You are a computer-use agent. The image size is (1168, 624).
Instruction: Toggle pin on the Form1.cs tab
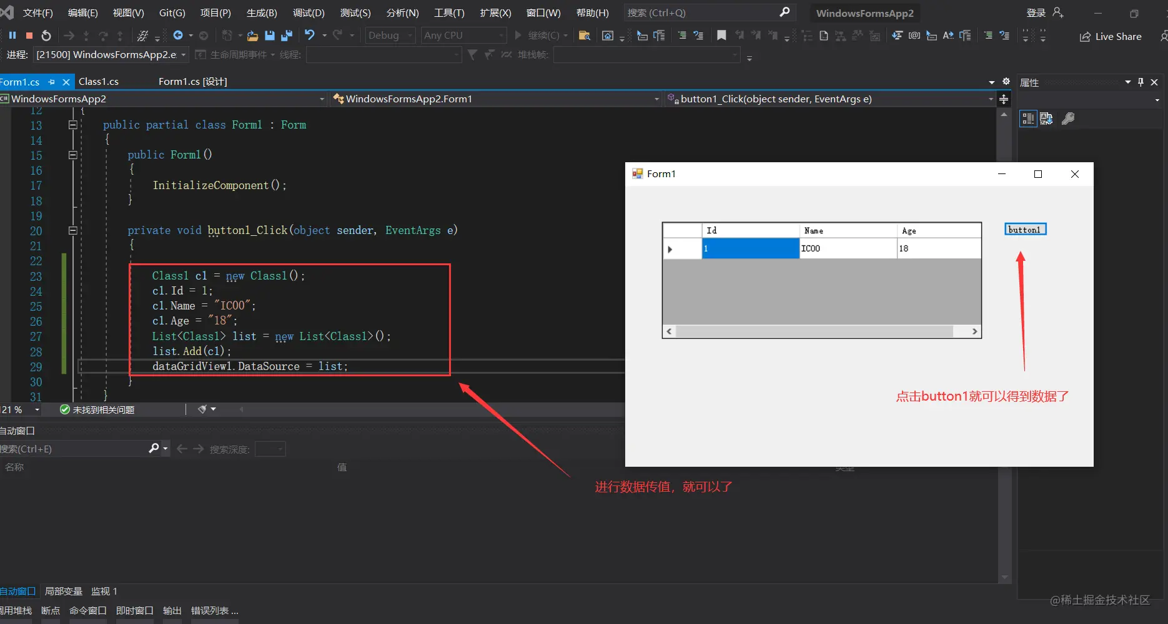click(x=52, y=82)
